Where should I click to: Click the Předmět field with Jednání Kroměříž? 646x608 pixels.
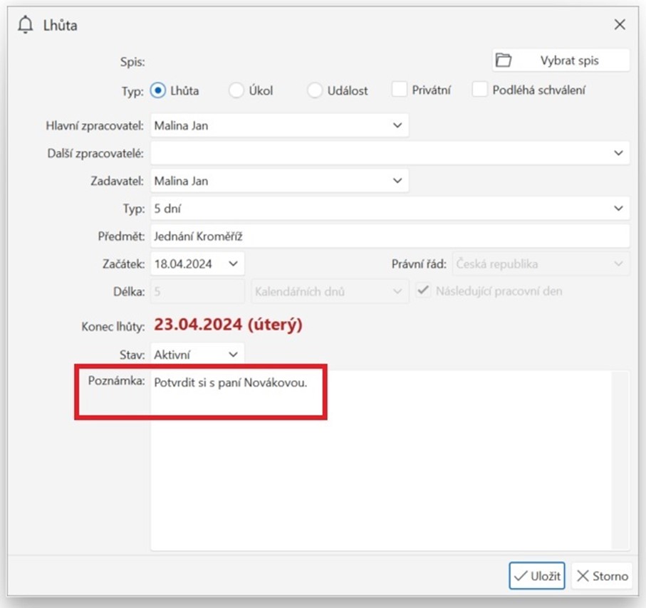(x=390, y=236)
